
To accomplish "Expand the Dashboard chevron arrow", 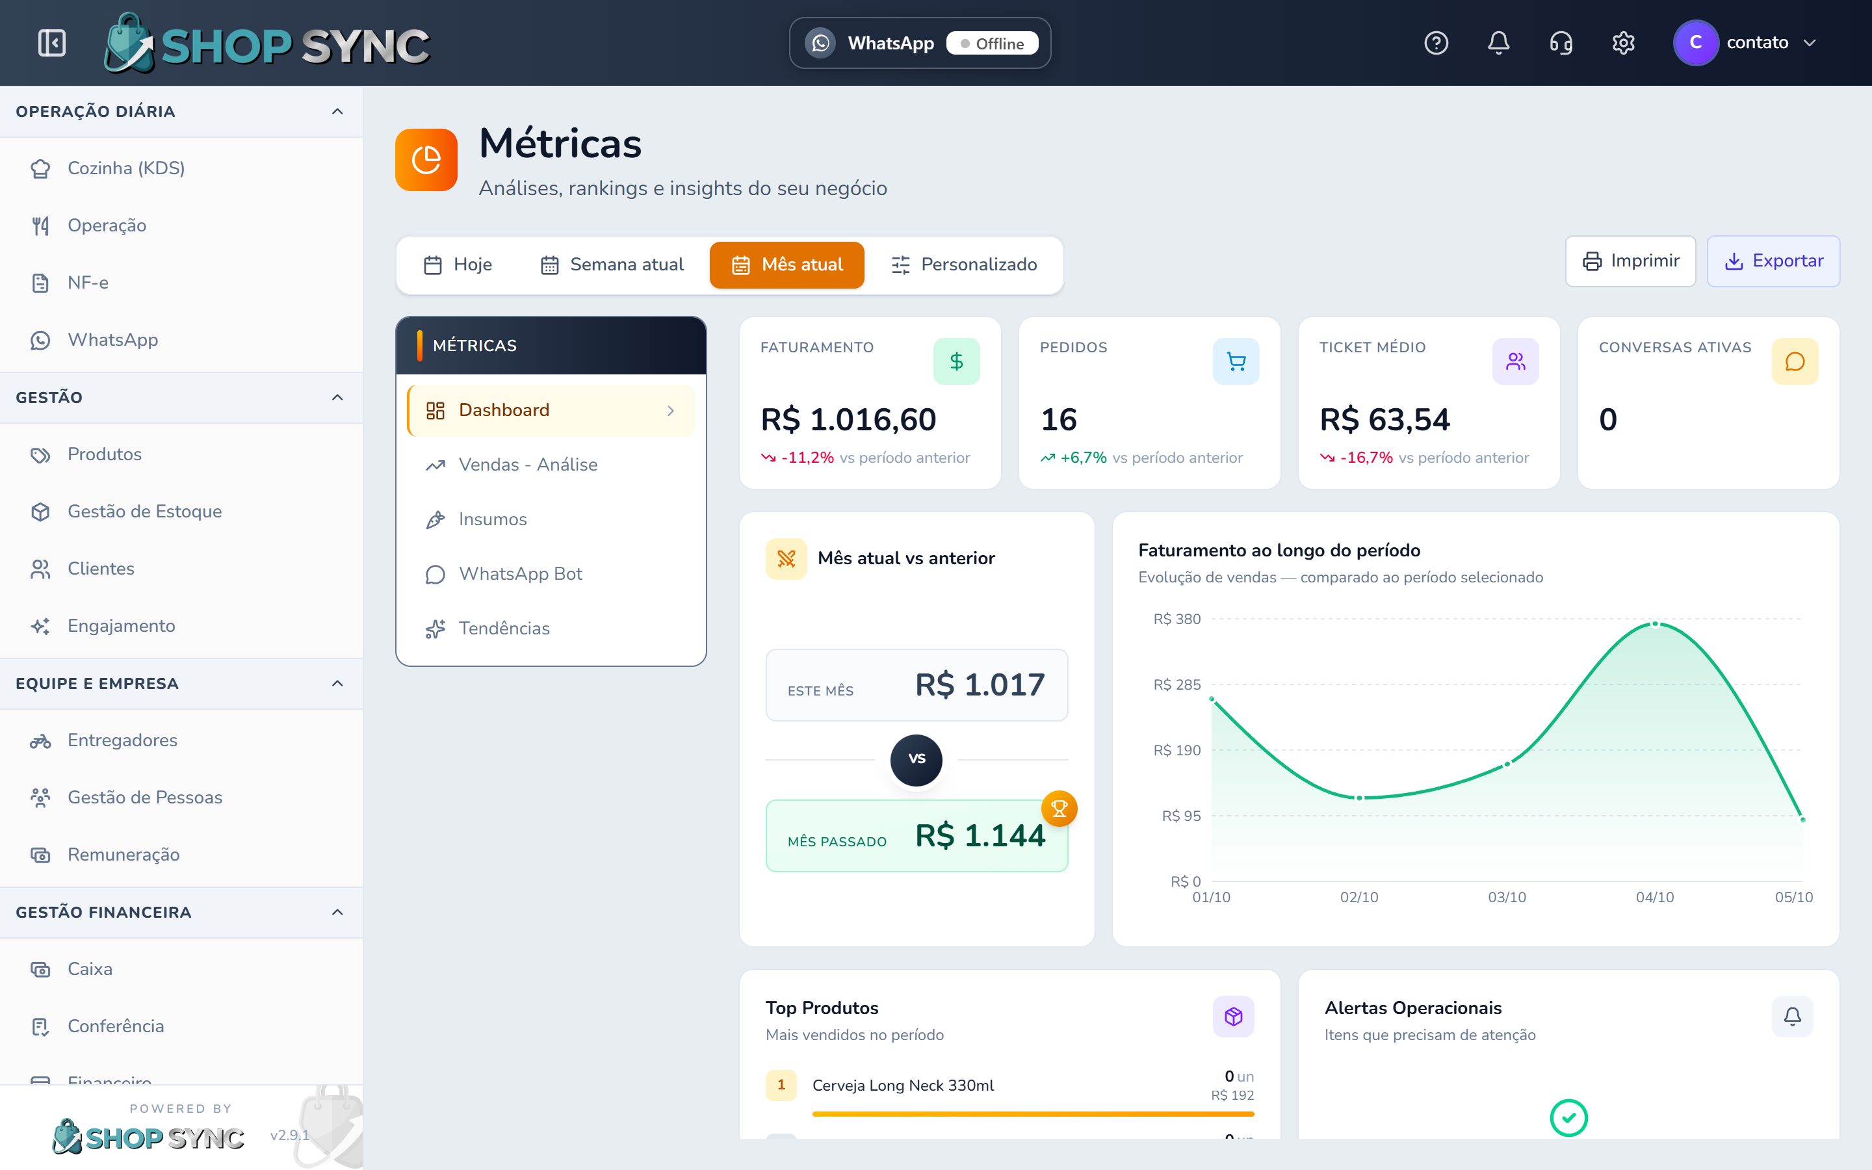I will point(671,411).
